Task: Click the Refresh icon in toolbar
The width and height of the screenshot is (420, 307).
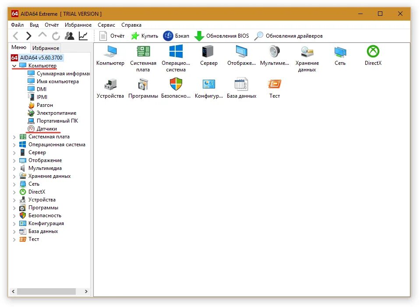Action: [56, 36]
